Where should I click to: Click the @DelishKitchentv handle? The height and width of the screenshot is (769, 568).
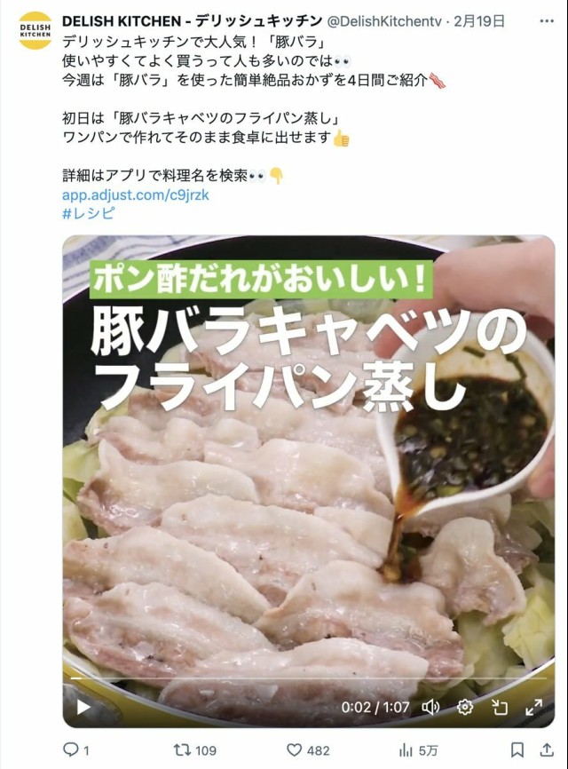383,21
